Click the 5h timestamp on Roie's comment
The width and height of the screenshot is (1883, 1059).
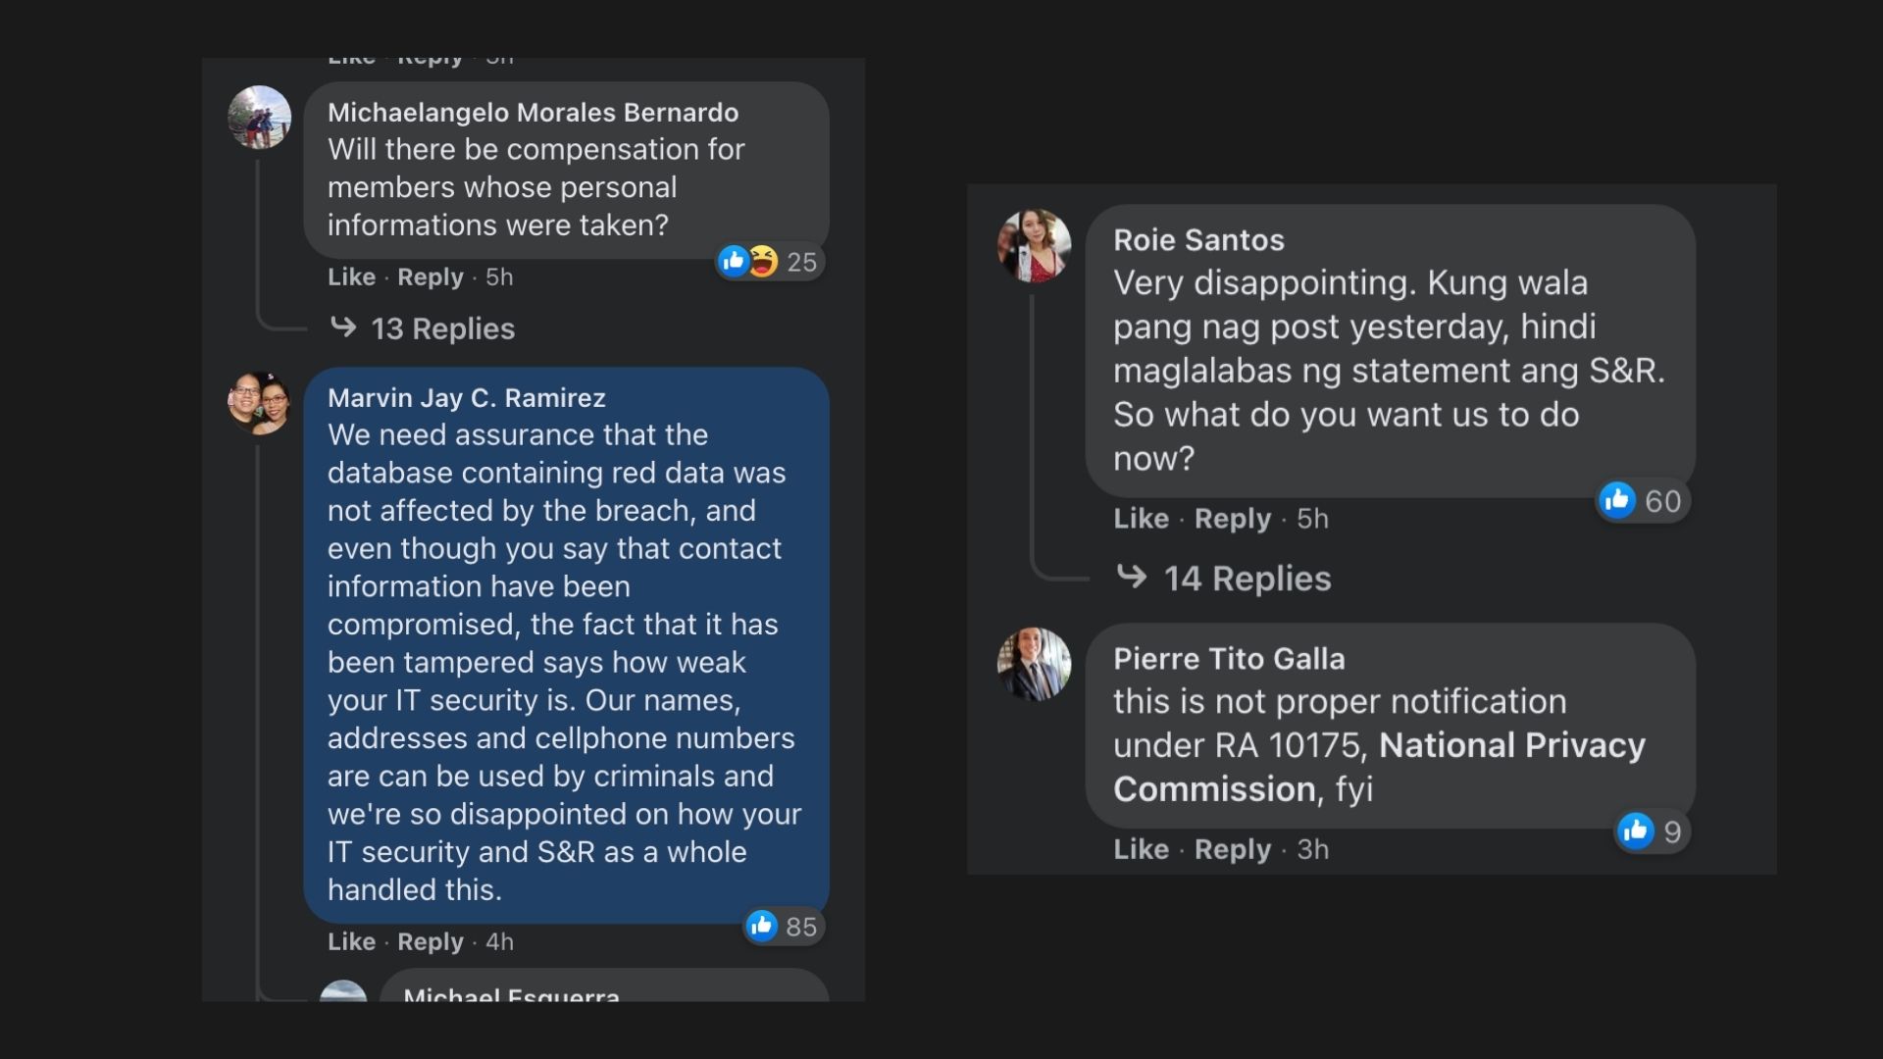click(x=1312, y=518)
